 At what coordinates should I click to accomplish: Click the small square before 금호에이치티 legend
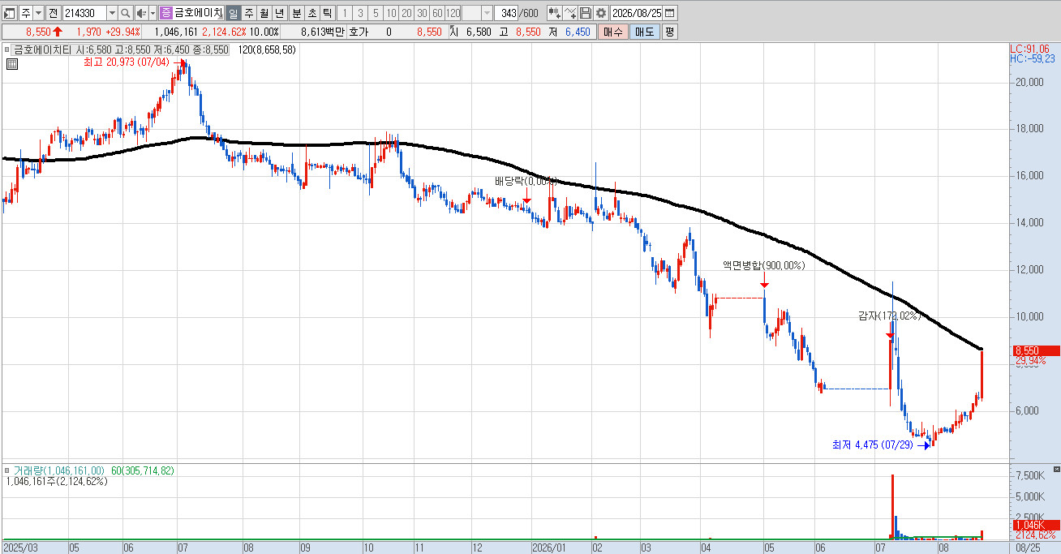point(8,49)
